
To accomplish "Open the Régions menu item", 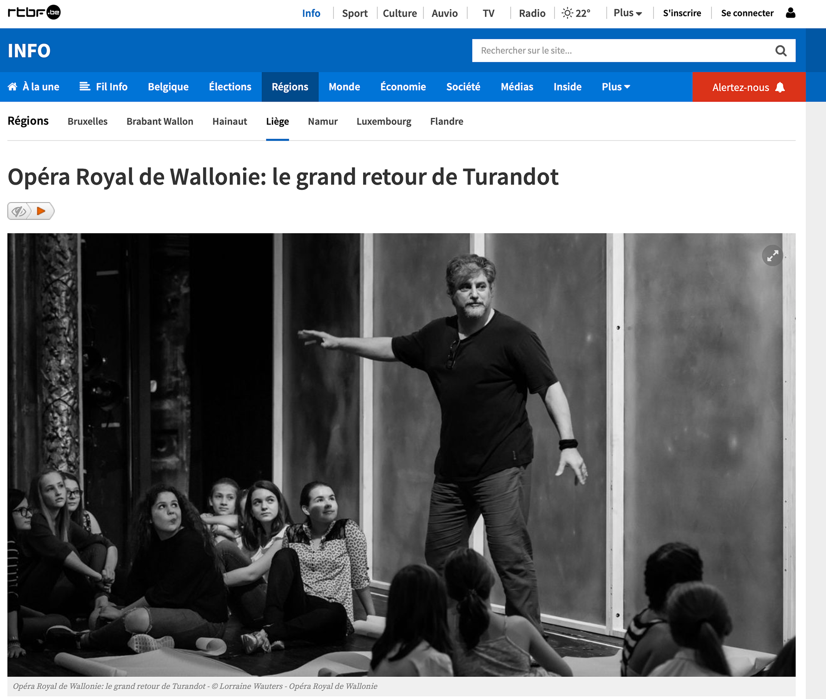I will coord(290,87).
